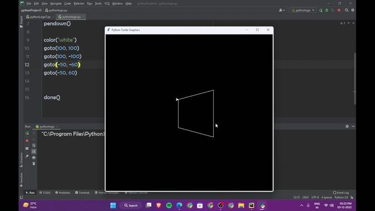Open Search Everywhere magnifier icon
The width and height of the screenshot is (375, 211).
point(346,11)
